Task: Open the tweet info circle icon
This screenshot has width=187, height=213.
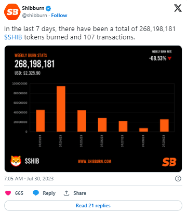Action: click(x=178, y=178)
